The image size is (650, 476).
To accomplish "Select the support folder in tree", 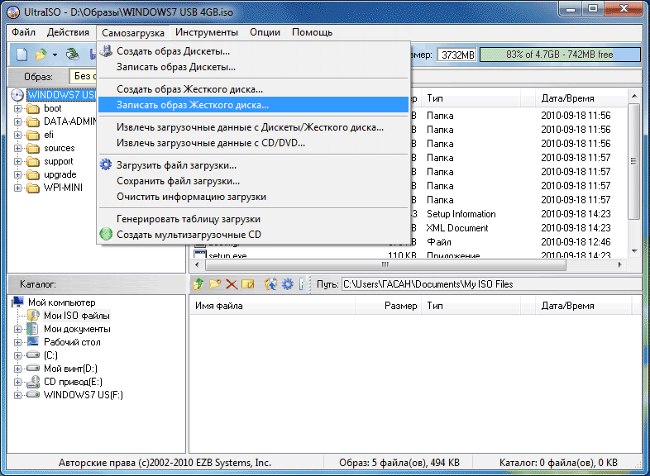I will [59, 162].
